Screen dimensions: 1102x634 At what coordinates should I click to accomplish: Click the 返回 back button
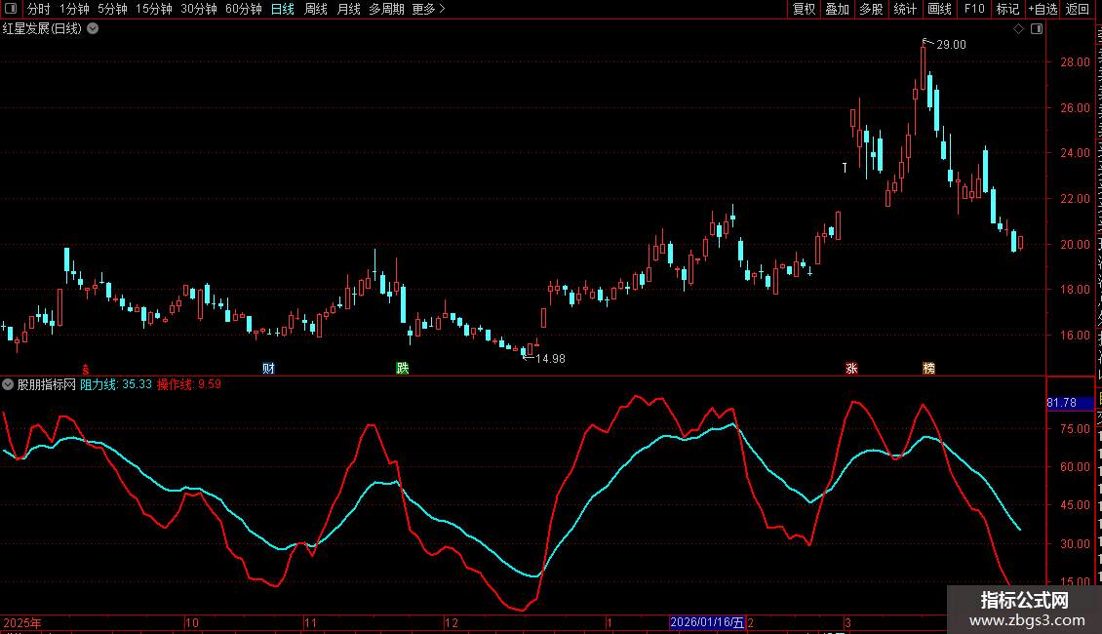coord(1078,9)
